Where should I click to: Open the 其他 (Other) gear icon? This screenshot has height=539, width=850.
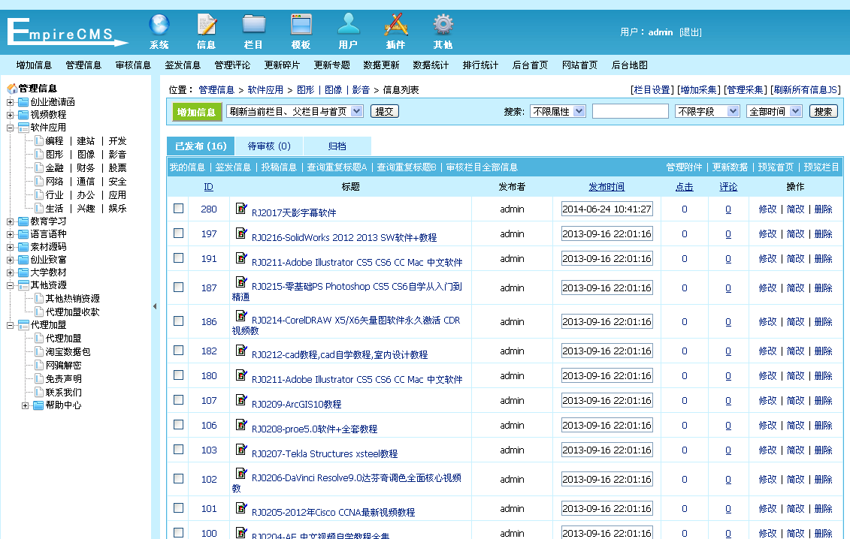(x=443, y=30)
